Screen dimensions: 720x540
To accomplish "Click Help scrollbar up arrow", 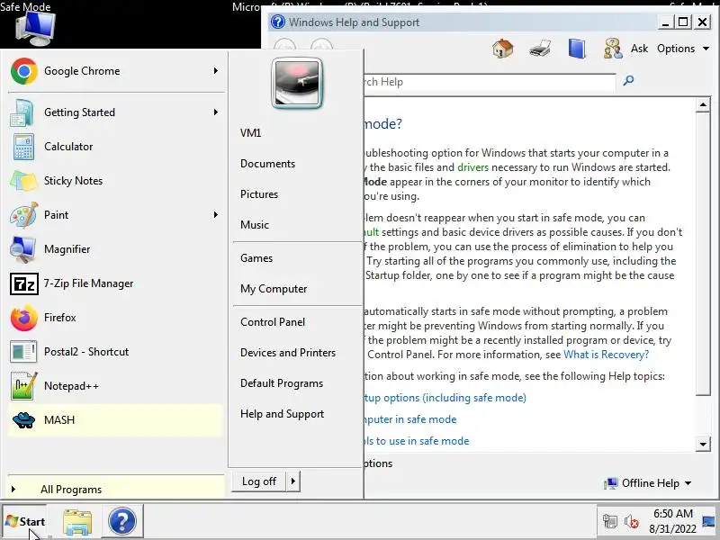I will pos(703,104).
